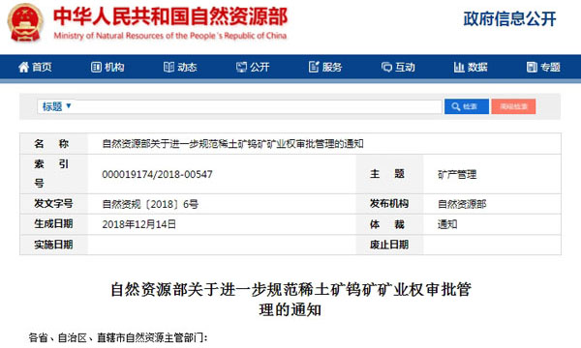Open the 公开 nav item
The height and width of the screenshot is (348, 581).
point(253,67)
